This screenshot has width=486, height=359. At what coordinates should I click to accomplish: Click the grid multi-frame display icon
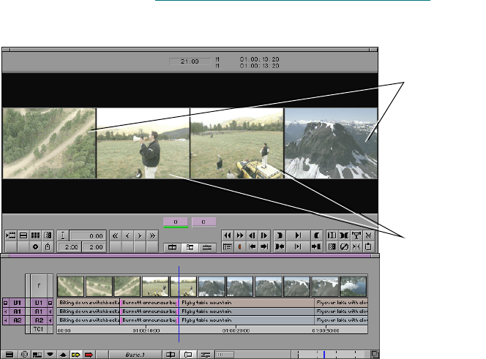[35, 235]
